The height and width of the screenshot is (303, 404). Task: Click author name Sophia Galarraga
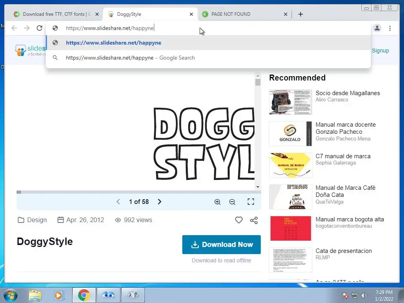click(335, 163)
